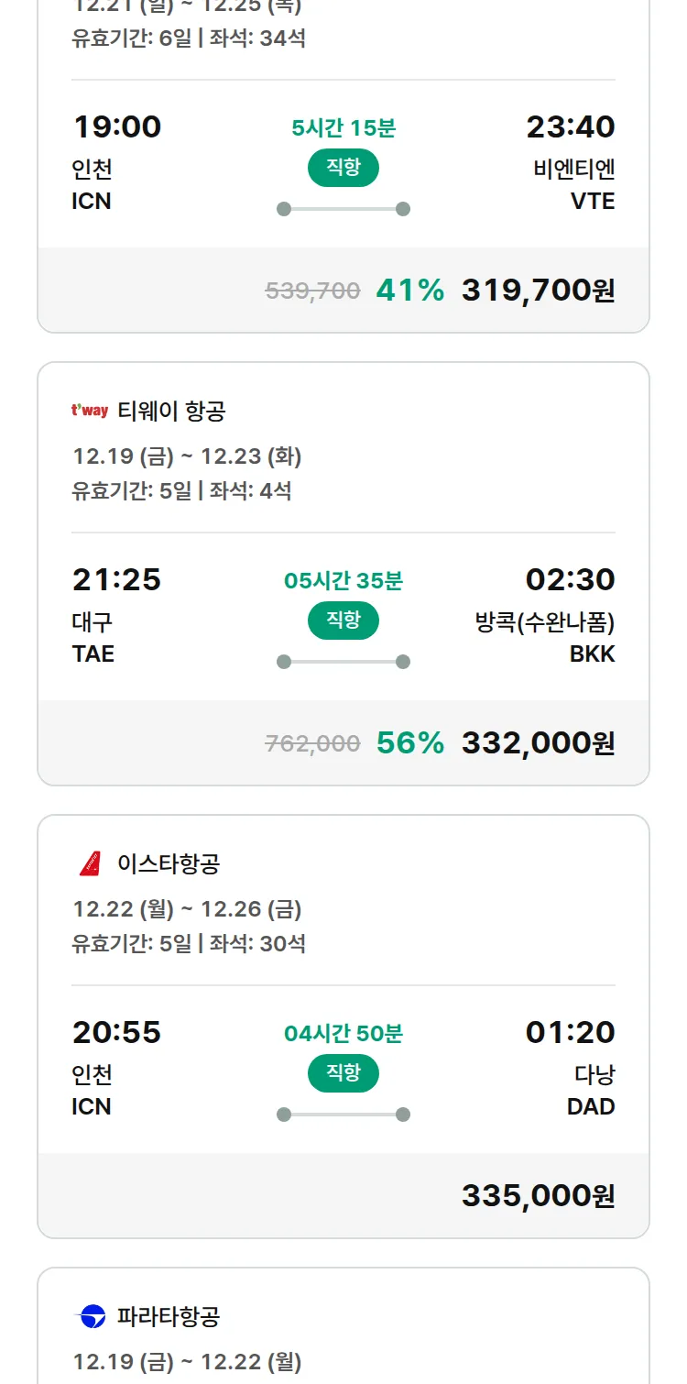Viewport: 687px width, 1384px height.
Task: Tap the 21:25 Daegu departure time
Action: pos(116,579)
